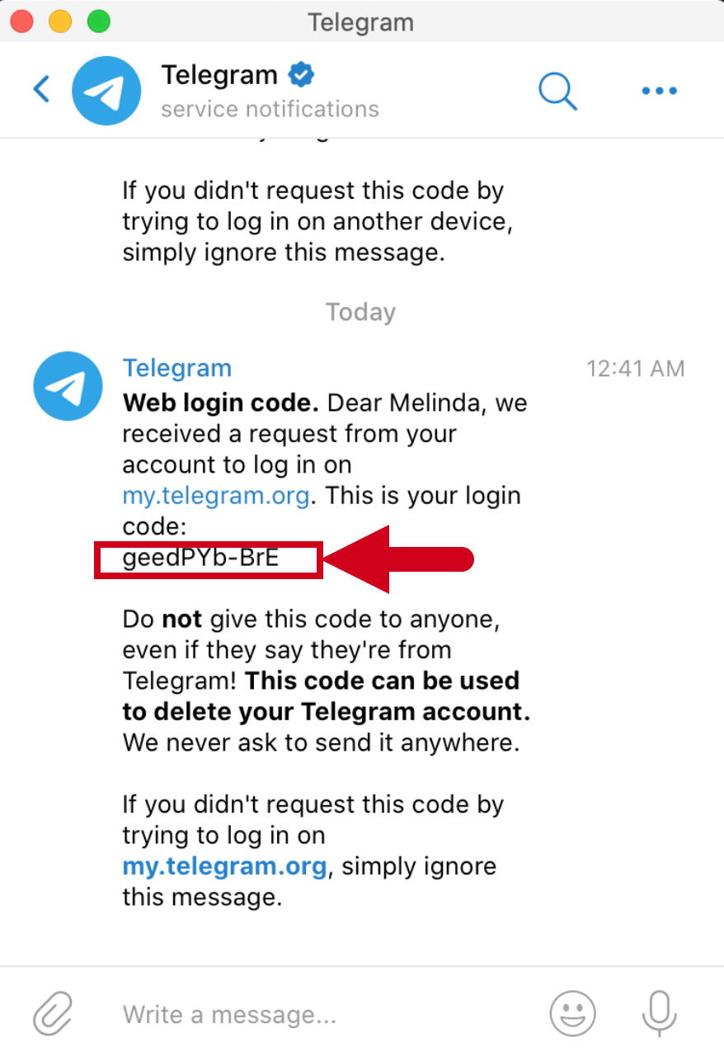724x1056 pixels.
Task: Open the bold my.telegram.org link
Action: pyautogui.click(x=225, y=866)
